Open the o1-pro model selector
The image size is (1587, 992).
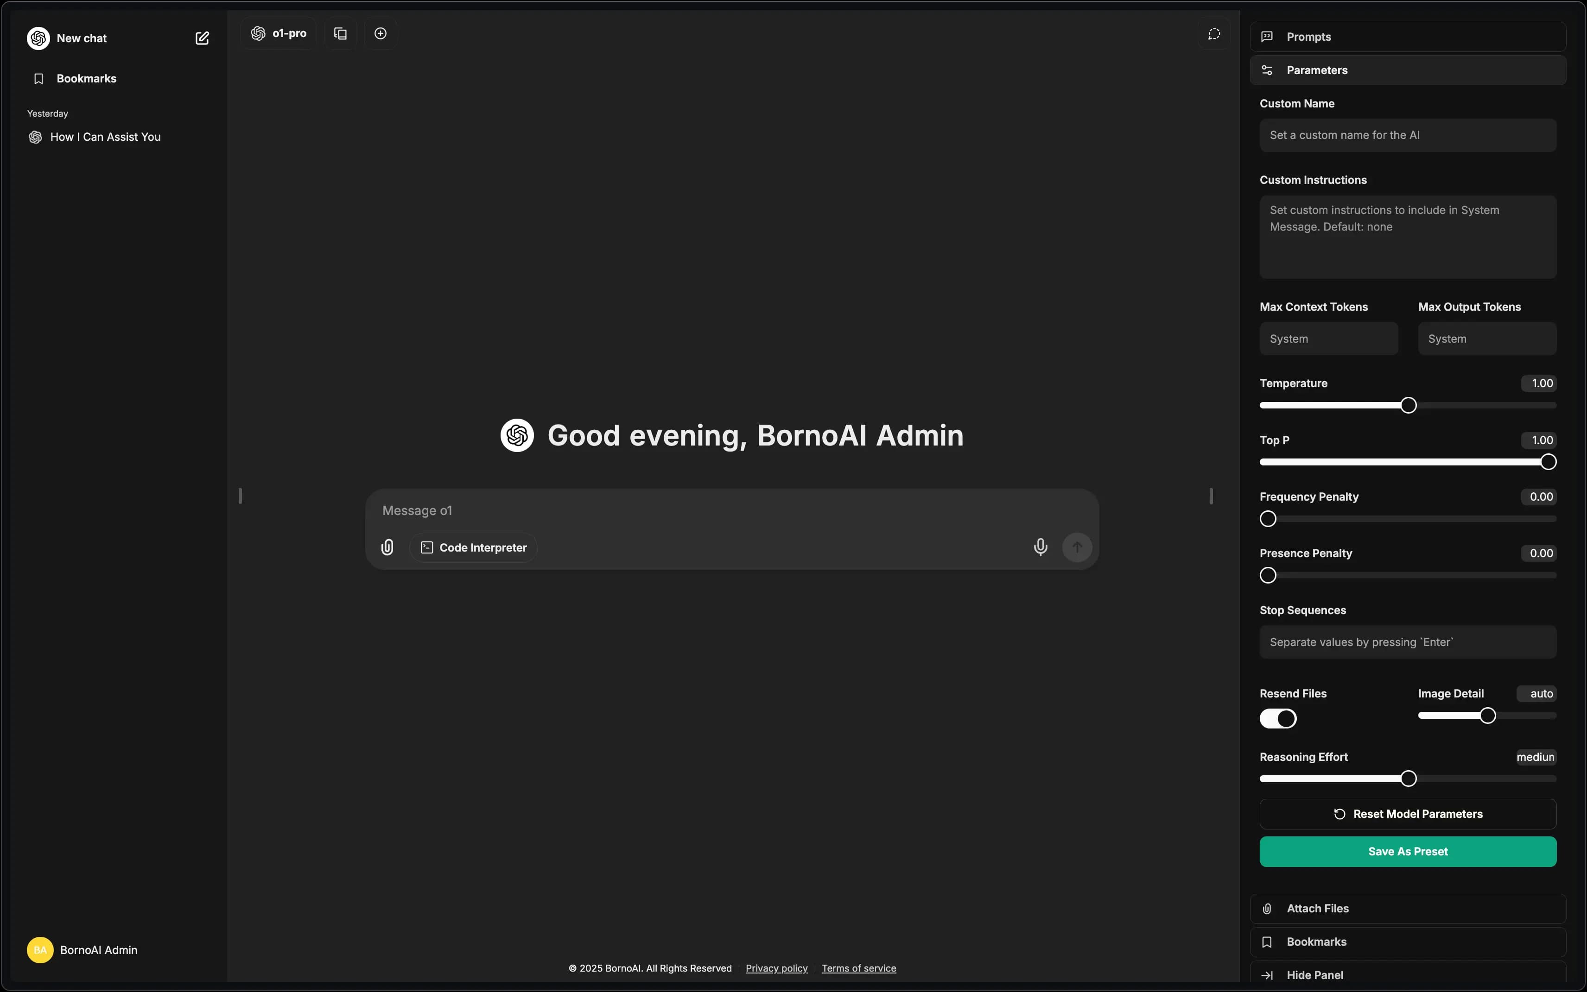[x=279, y=33]
